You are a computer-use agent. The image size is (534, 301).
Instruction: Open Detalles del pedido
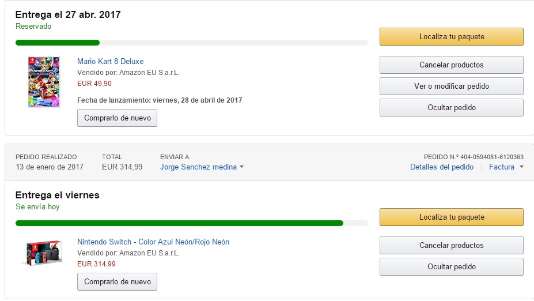click(x=441, y=167)
